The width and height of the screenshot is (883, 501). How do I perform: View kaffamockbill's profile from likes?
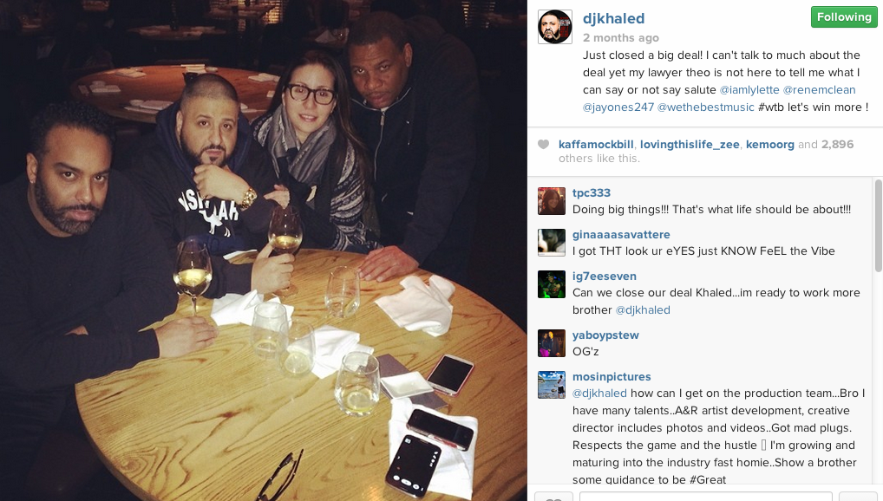tap(596, 145)
